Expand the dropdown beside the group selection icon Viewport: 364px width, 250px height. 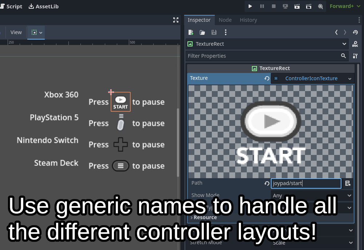click(x=41, y=33)
